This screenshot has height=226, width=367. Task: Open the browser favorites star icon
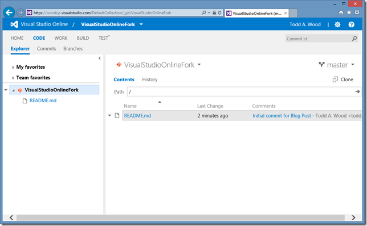(349, 12)
